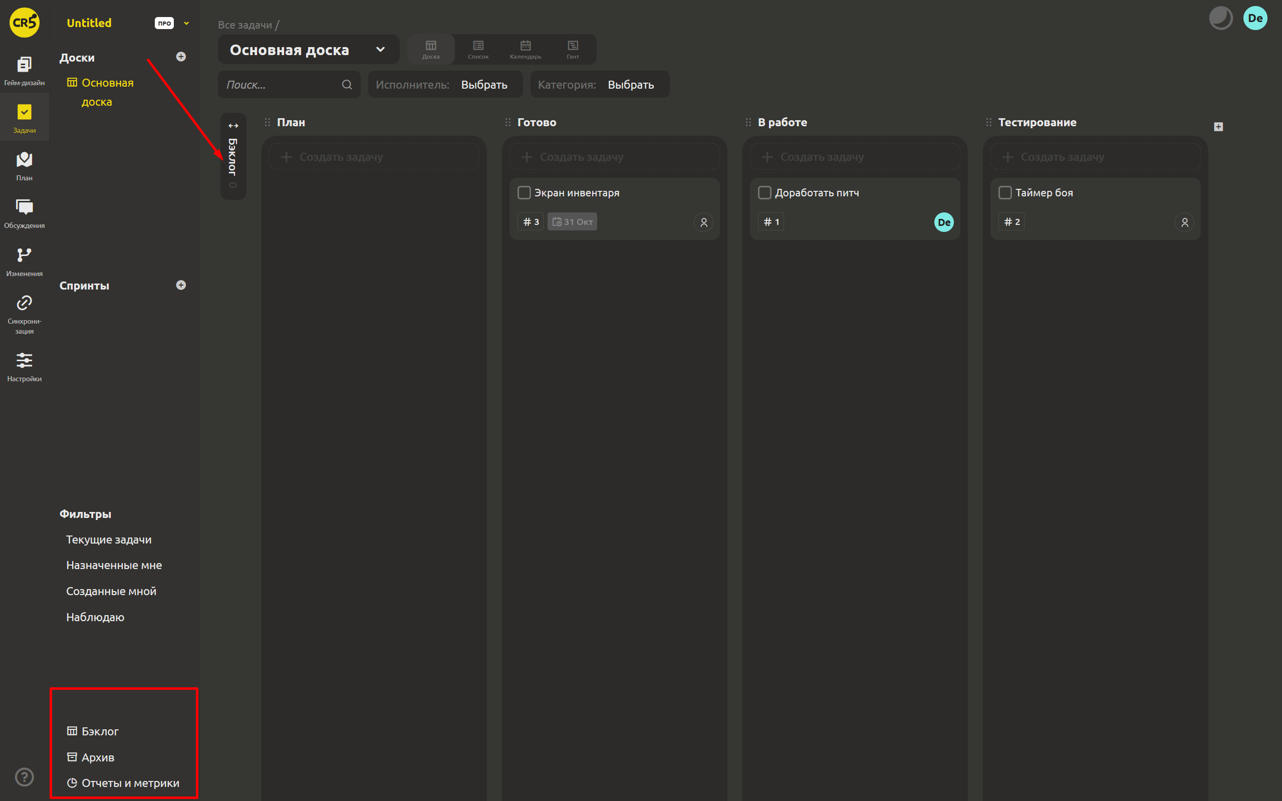Check the Доработать питч task checkbox

764,192
